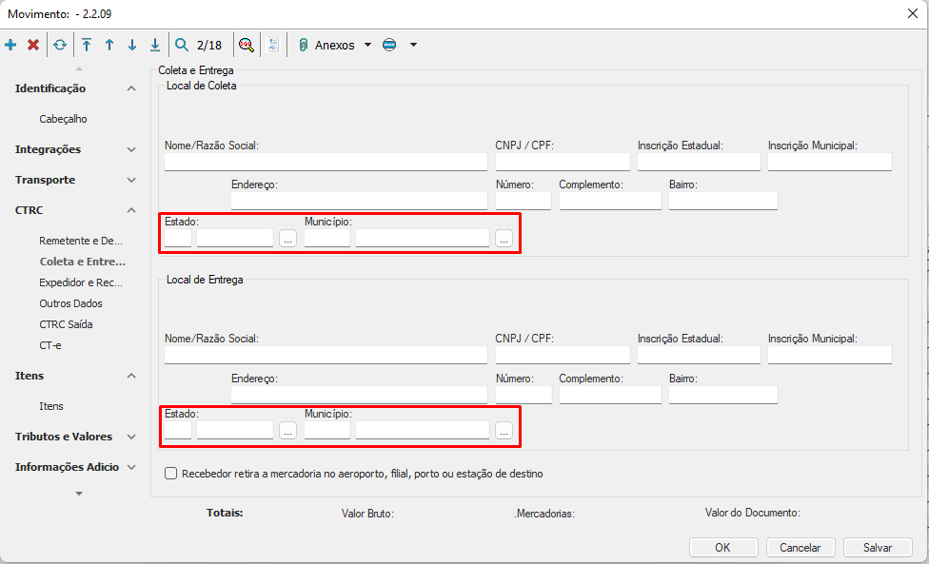The width and height of the screenshot is (929, 564).
Task: Go to the previous record arrow
Action: pyautogui.click(x=109, y=45)
